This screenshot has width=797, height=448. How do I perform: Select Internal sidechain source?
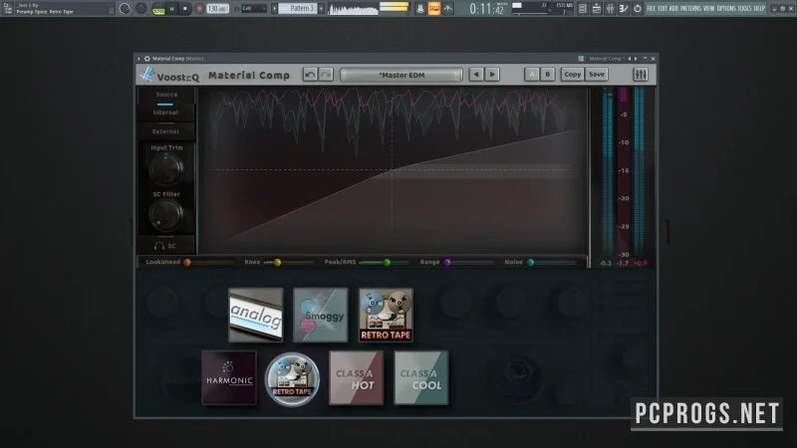(165, 112)
